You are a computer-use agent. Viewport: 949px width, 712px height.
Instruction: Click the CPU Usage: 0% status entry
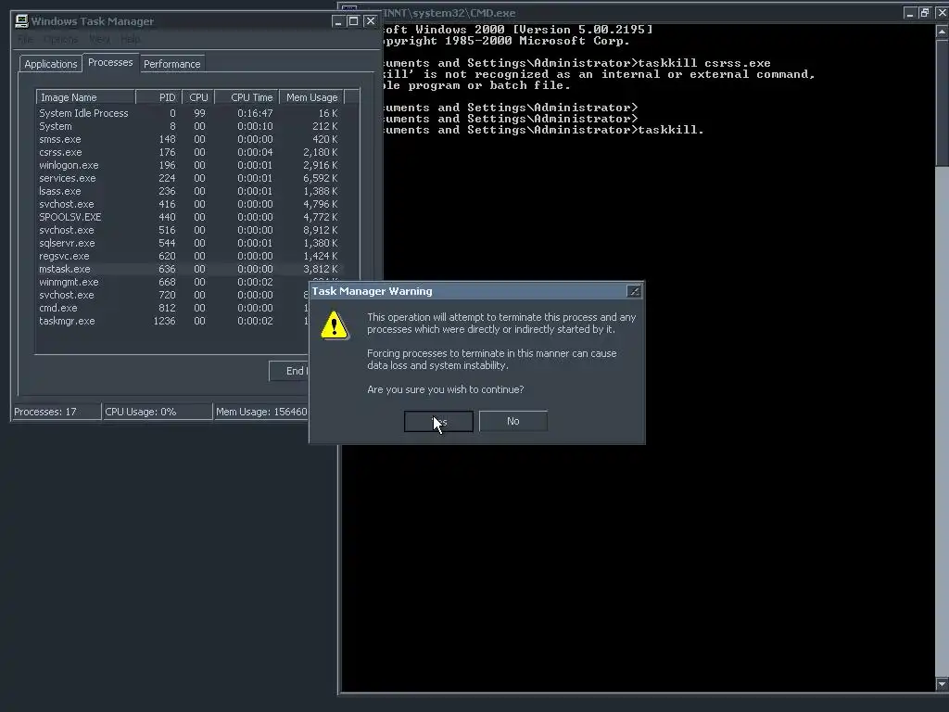[x=158, y=412]
